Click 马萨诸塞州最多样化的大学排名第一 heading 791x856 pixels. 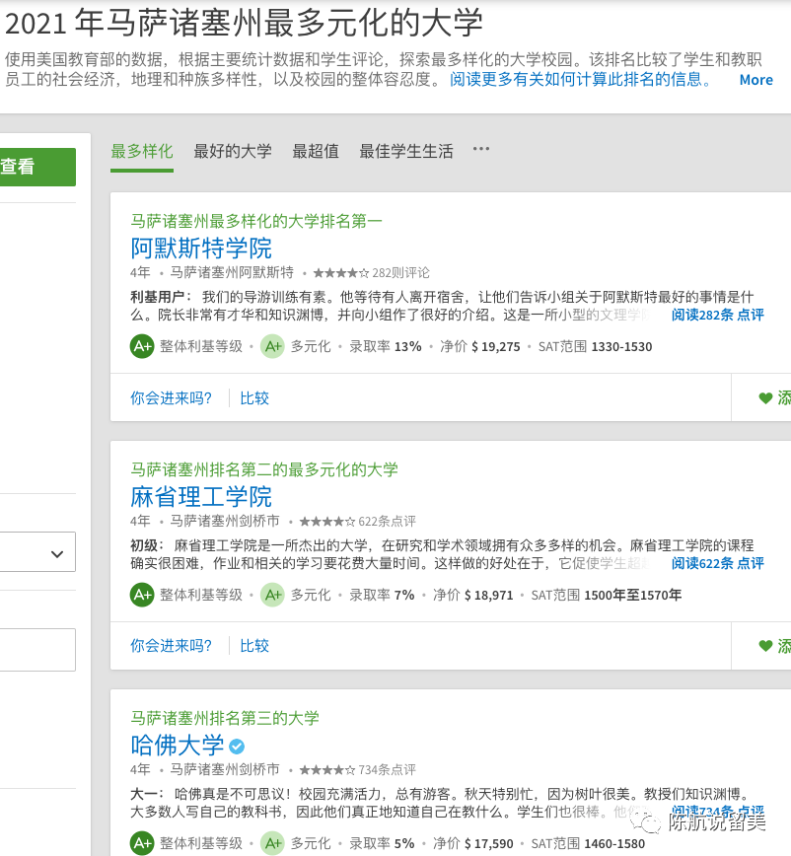(x=256, y=221)
